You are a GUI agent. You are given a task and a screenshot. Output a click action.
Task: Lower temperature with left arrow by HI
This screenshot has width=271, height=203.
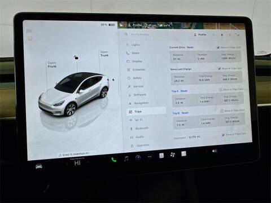click(x=67, y=164)
